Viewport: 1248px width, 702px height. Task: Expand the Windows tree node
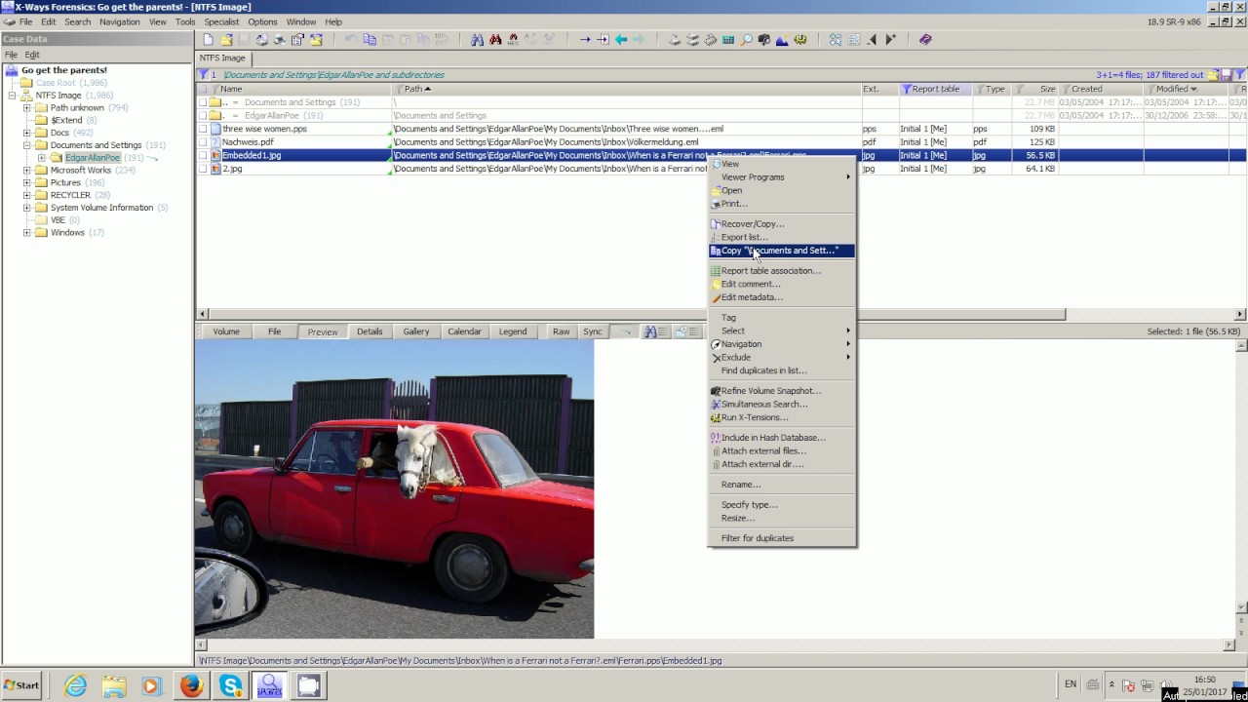point(27,233)
